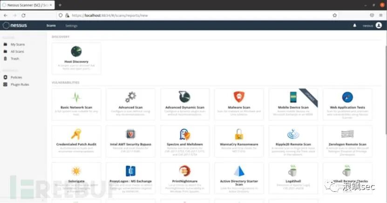Click the Advanced Scan title
The width and height of the screenshot is (387, 203).
pos(130,107)
